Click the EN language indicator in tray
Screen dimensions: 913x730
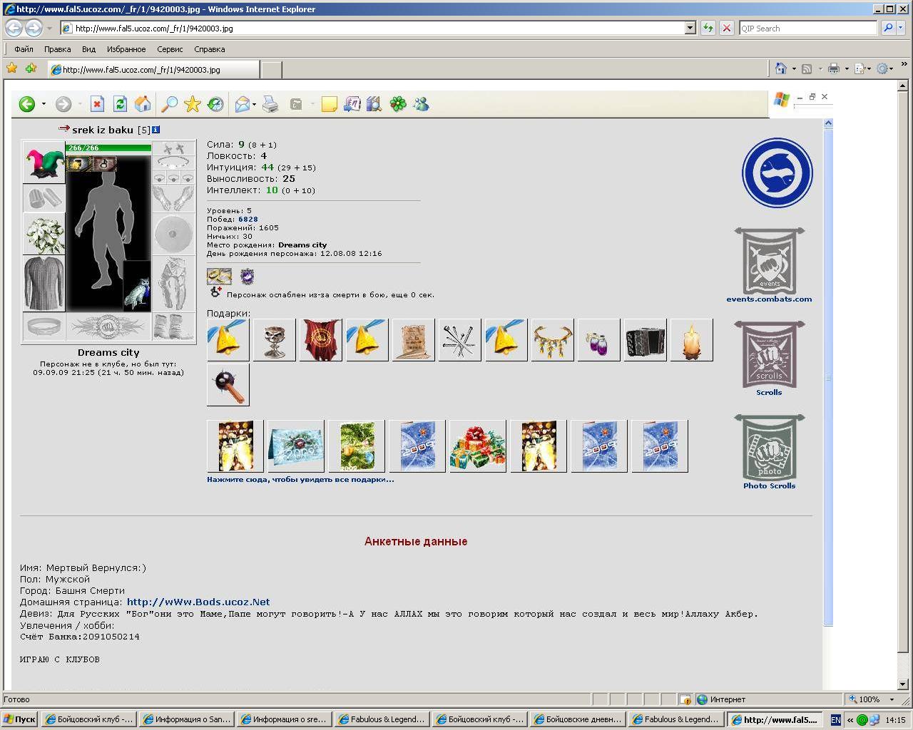(836, 720)
